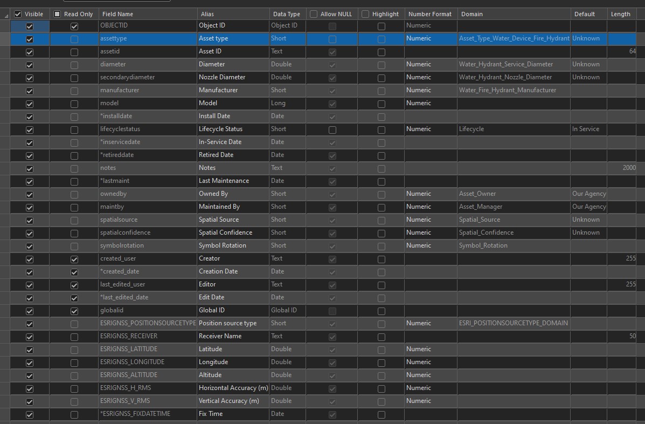Select the ESRIGNSS_RECEIVER field name cell
Screen dimensions: 645x424
148,336
